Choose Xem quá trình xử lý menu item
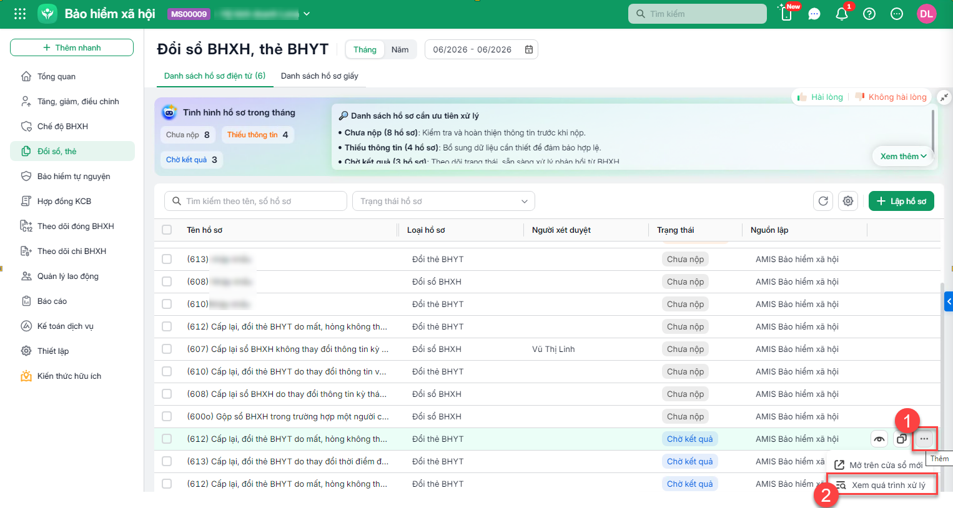This screenshot has width=953, height=508. coord(882,485)
